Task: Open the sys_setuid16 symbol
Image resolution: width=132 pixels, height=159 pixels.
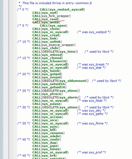Action: [x=54, y=84]
